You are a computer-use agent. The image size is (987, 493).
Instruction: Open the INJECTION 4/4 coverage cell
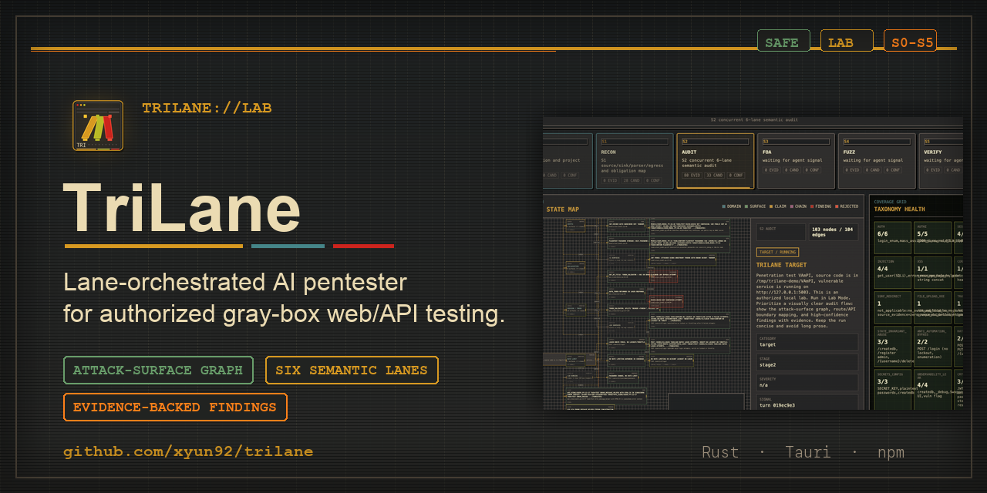coord(891,271)
